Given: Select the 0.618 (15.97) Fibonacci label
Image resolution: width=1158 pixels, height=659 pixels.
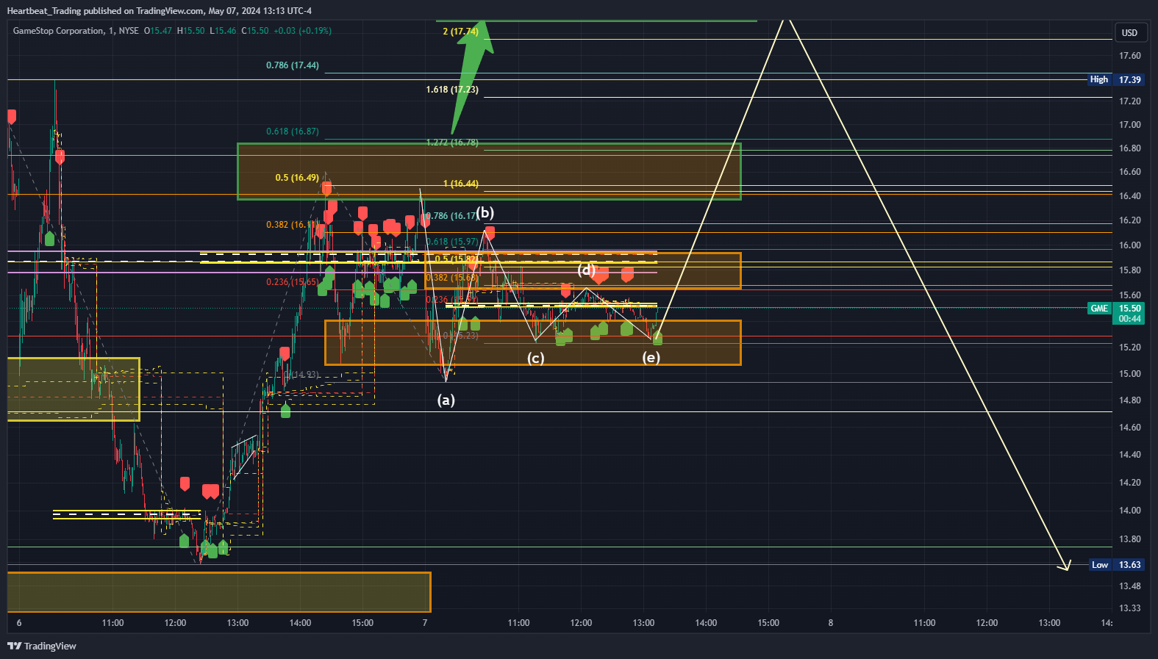Looking at the screenshot, I should point(452,242).
